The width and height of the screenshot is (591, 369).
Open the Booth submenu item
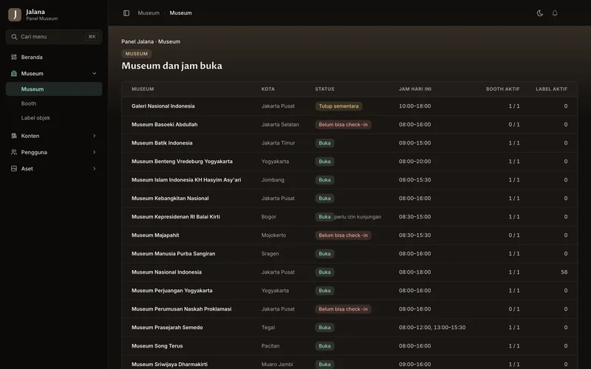(x=54, y=103)
